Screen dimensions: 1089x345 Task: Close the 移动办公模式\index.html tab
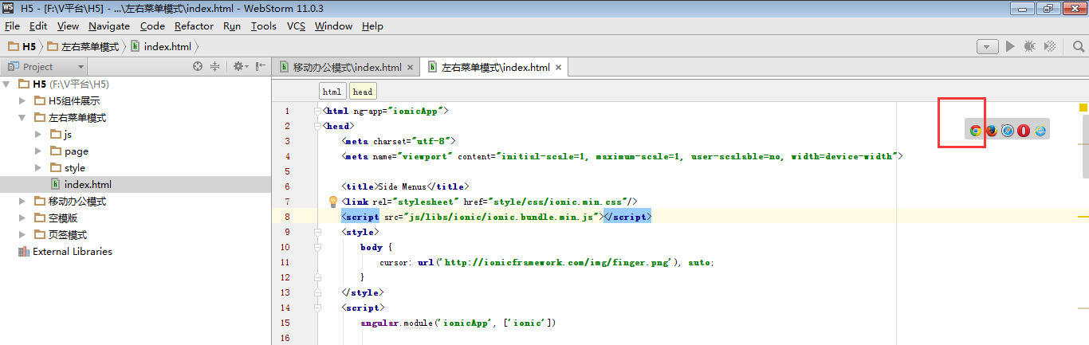[x=411, y=68]
